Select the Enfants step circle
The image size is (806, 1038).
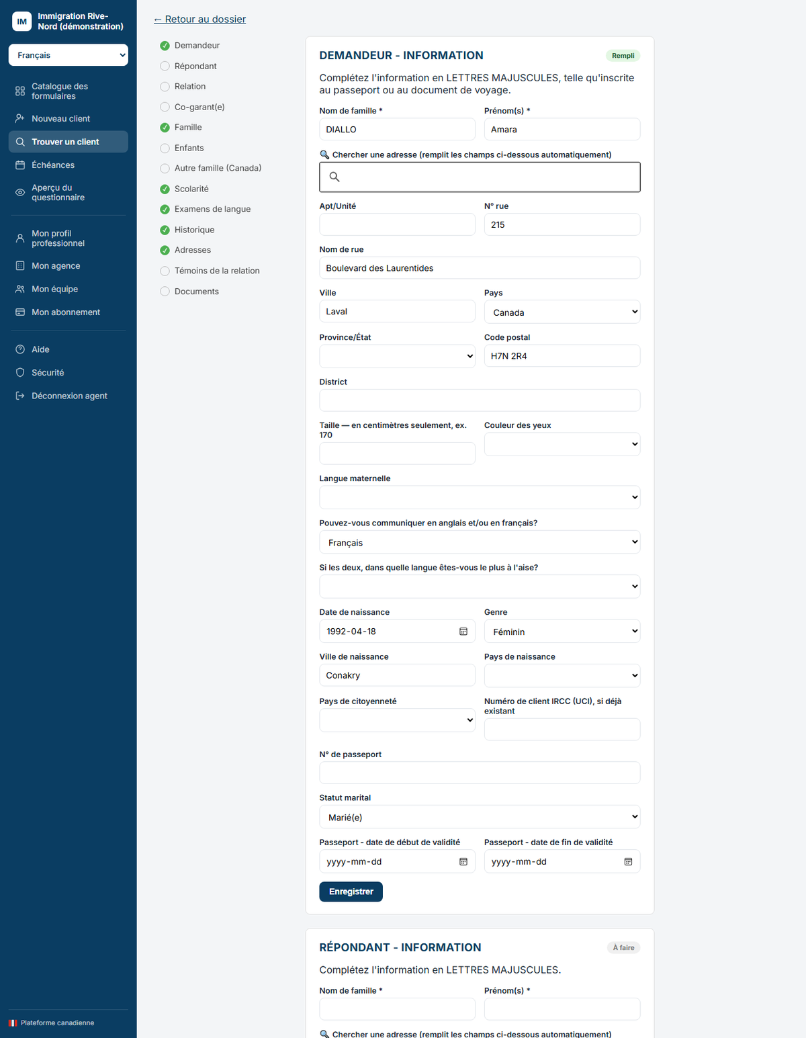(x=165, y=148)
